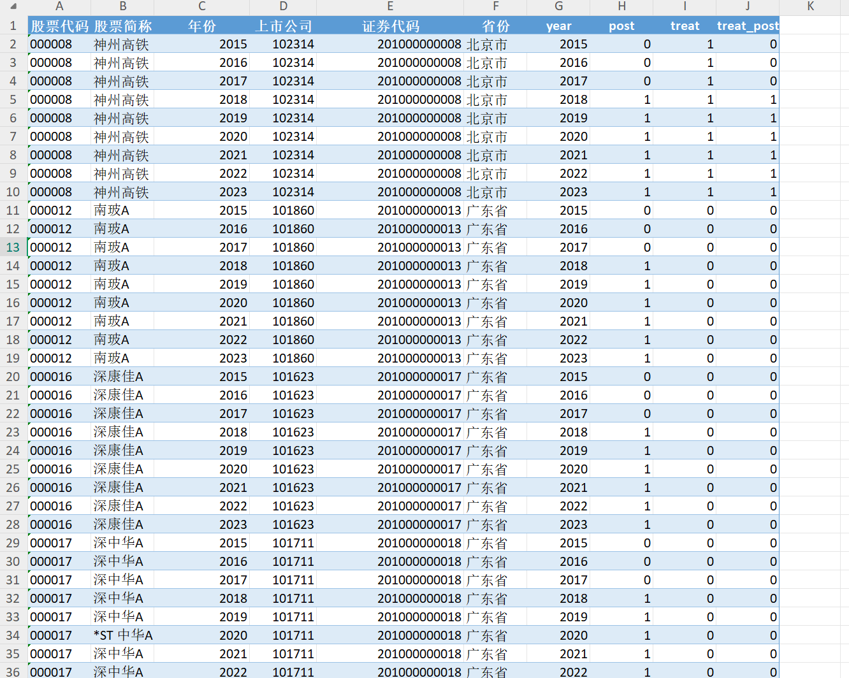Image resolution: width=849 pixels, height=678 pixels.
Task: Select 102314 in row 5
Action: (x=284, y=99)
